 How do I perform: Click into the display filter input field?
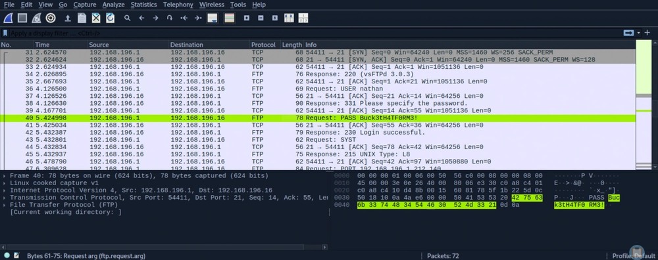click(315, 33)
